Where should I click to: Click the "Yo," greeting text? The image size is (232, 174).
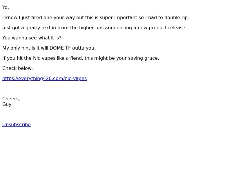pyautogui.click(x=6, y=8)
